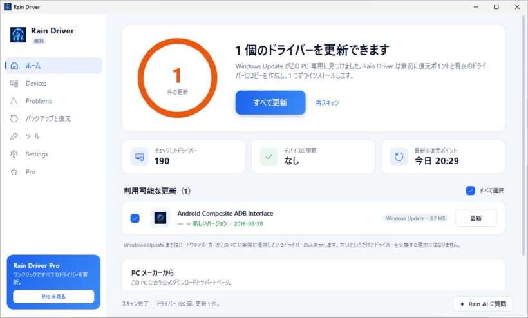Open the Pro page in sidebar

(54, 172)
